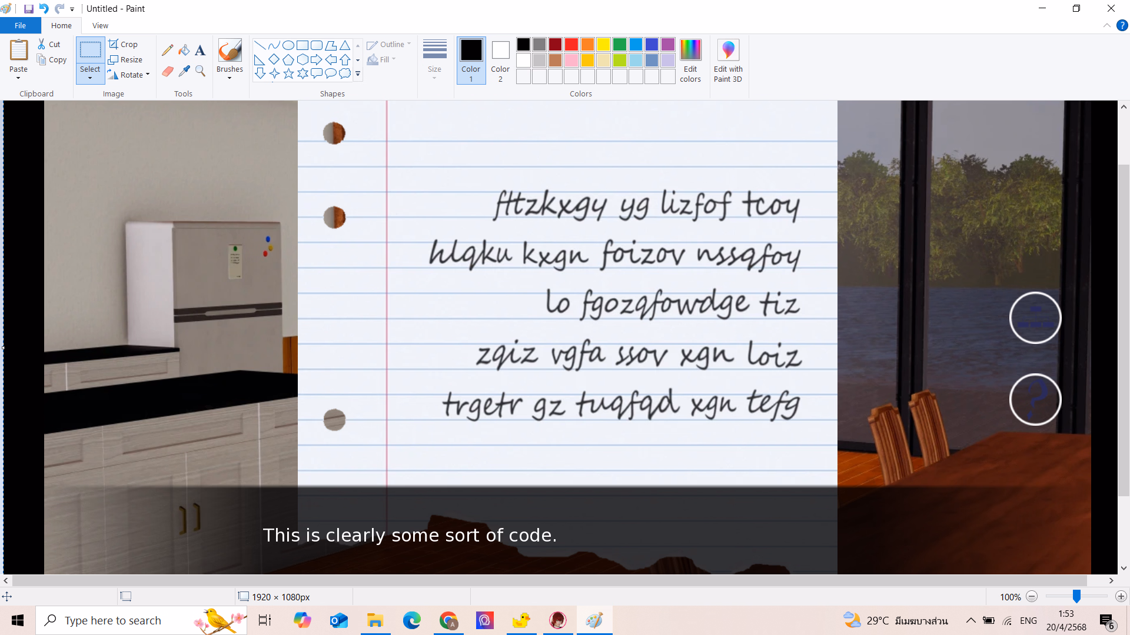Click the Paint help question mark icon
1130x635 pixels.
[x=1122, y=25]
